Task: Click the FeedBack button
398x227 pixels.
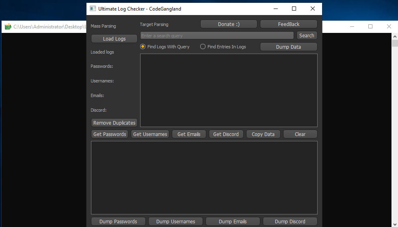Action: 289,24
